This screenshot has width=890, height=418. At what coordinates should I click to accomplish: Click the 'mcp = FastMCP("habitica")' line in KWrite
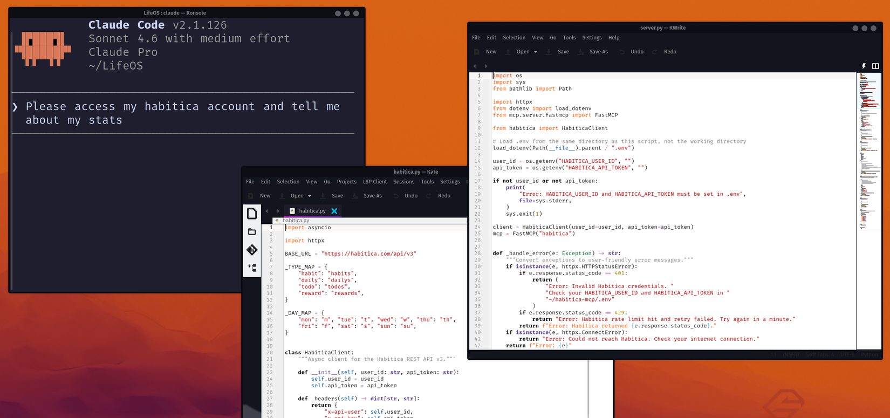[534, 234]
